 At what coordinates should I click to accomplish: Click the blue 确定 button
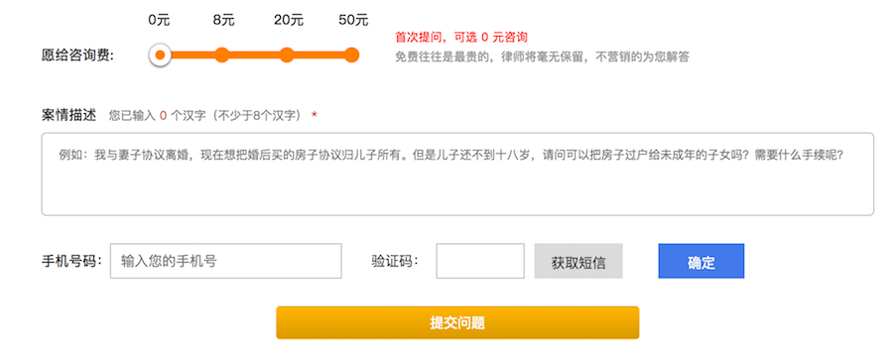[702, 261]
